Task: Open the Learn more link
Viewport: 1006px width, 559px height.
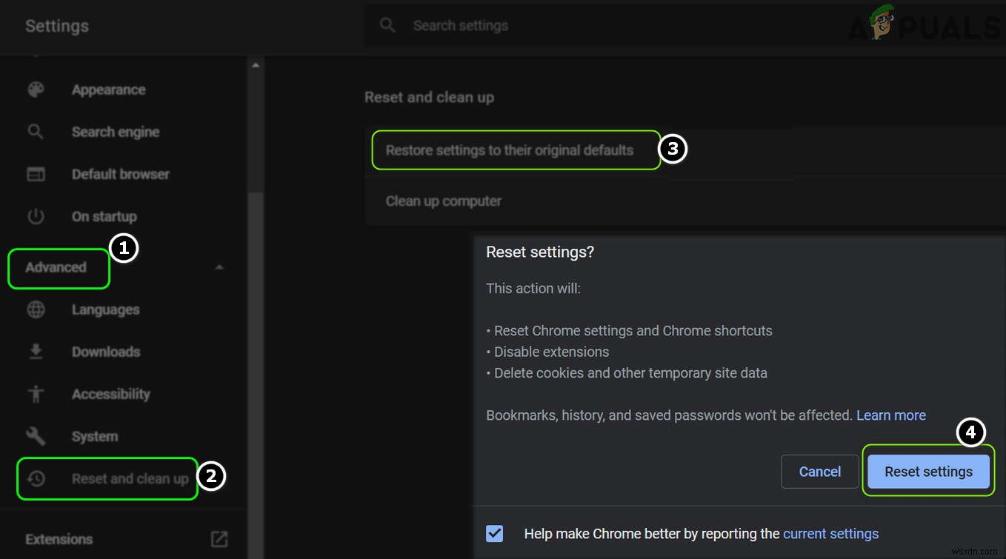Action: point(891,415)
